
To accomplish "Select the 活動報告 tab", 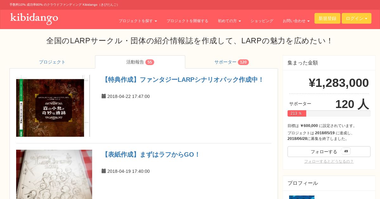I will [140, 62].
